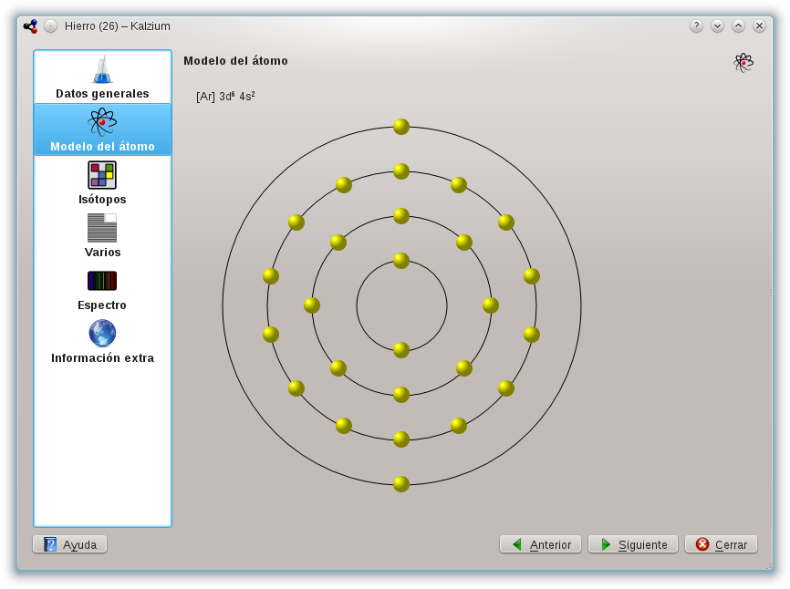
Task: Open Ayuda help button
Action: pyautogui.click(x=70, y=544)
